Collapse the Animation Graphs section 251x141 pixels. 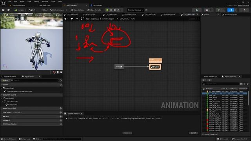(x=2, y=95)
